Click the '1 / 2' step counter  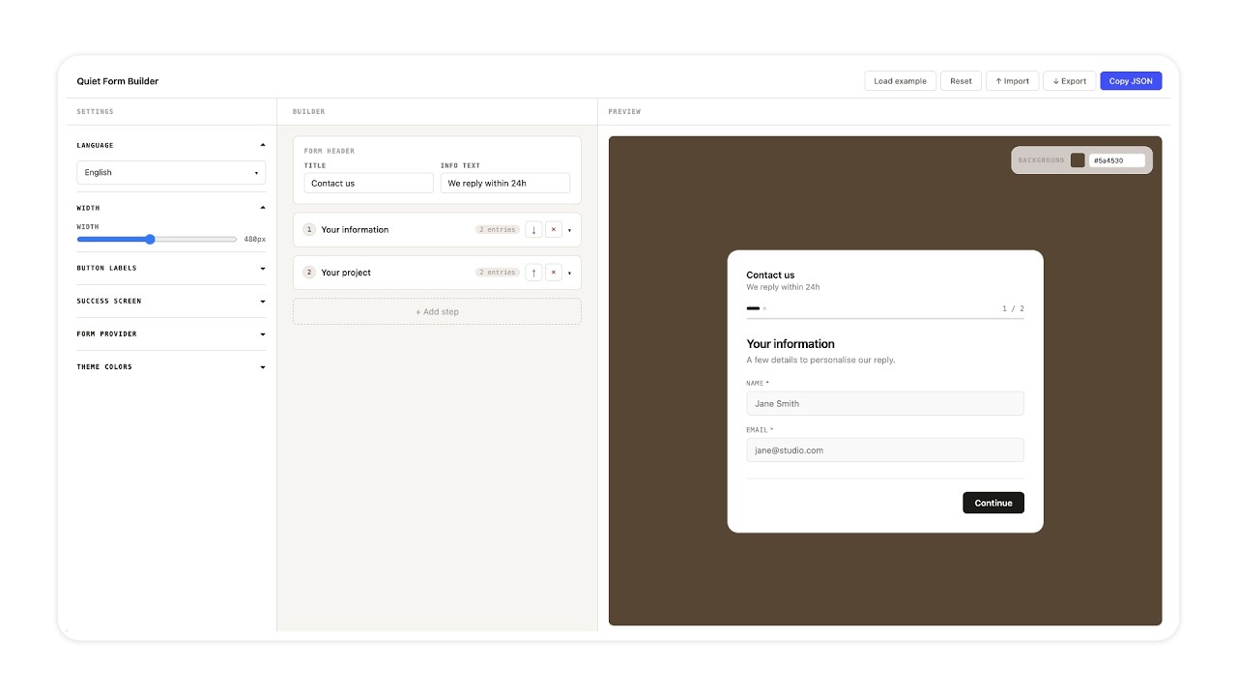(1013, 308)
